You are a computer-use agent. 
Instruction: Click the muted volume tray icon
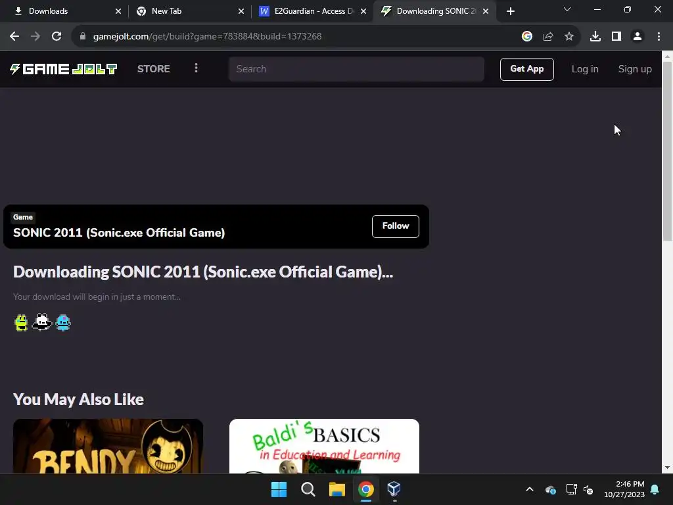click(x=588, y=489)
